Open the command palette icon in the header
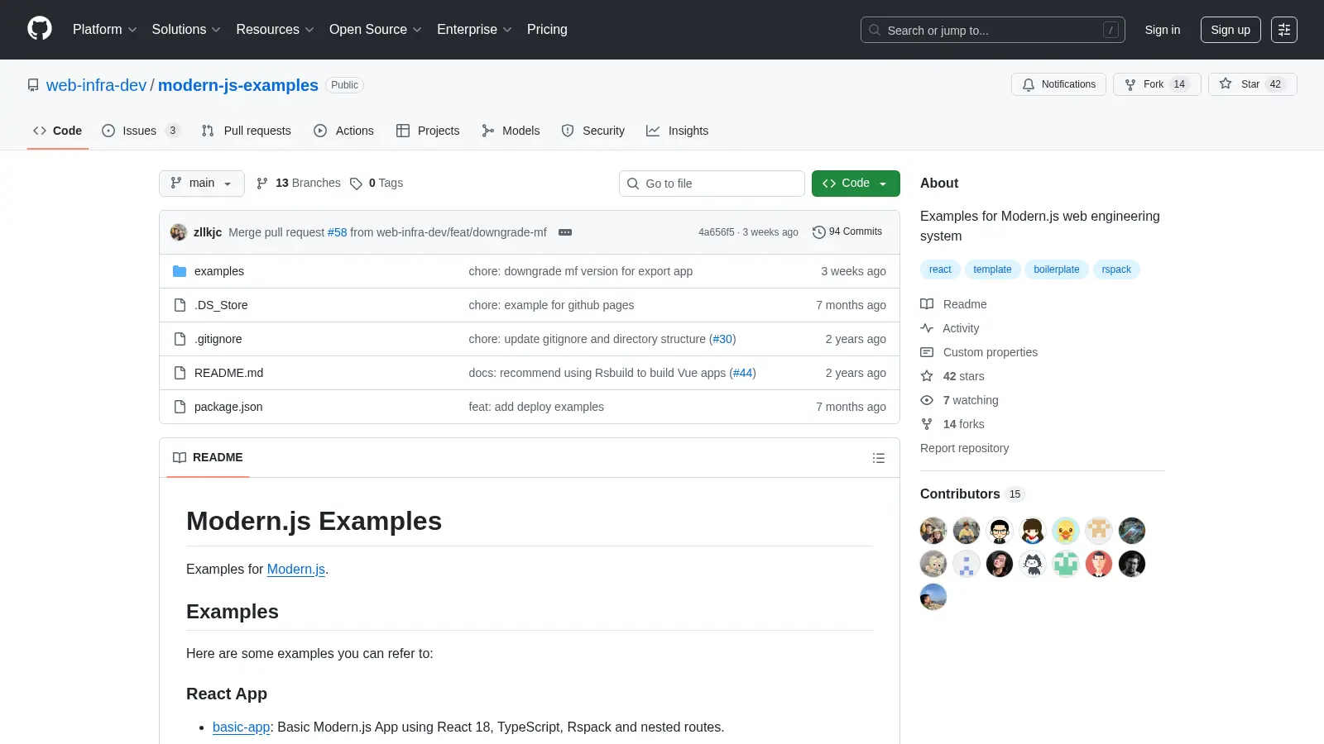The image size is (1324, 744). pyautogui.click(x=1284, y=30)
